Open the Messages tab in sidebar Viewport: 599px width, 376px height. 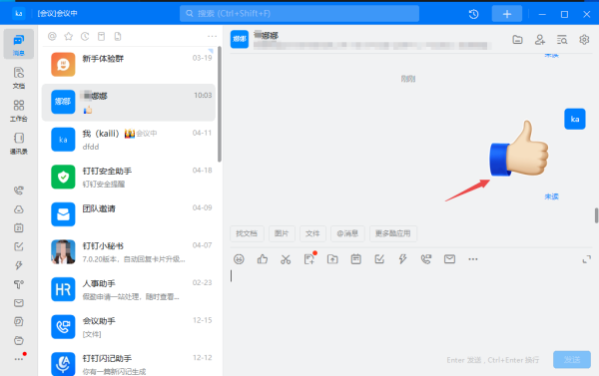pos(19,44)
